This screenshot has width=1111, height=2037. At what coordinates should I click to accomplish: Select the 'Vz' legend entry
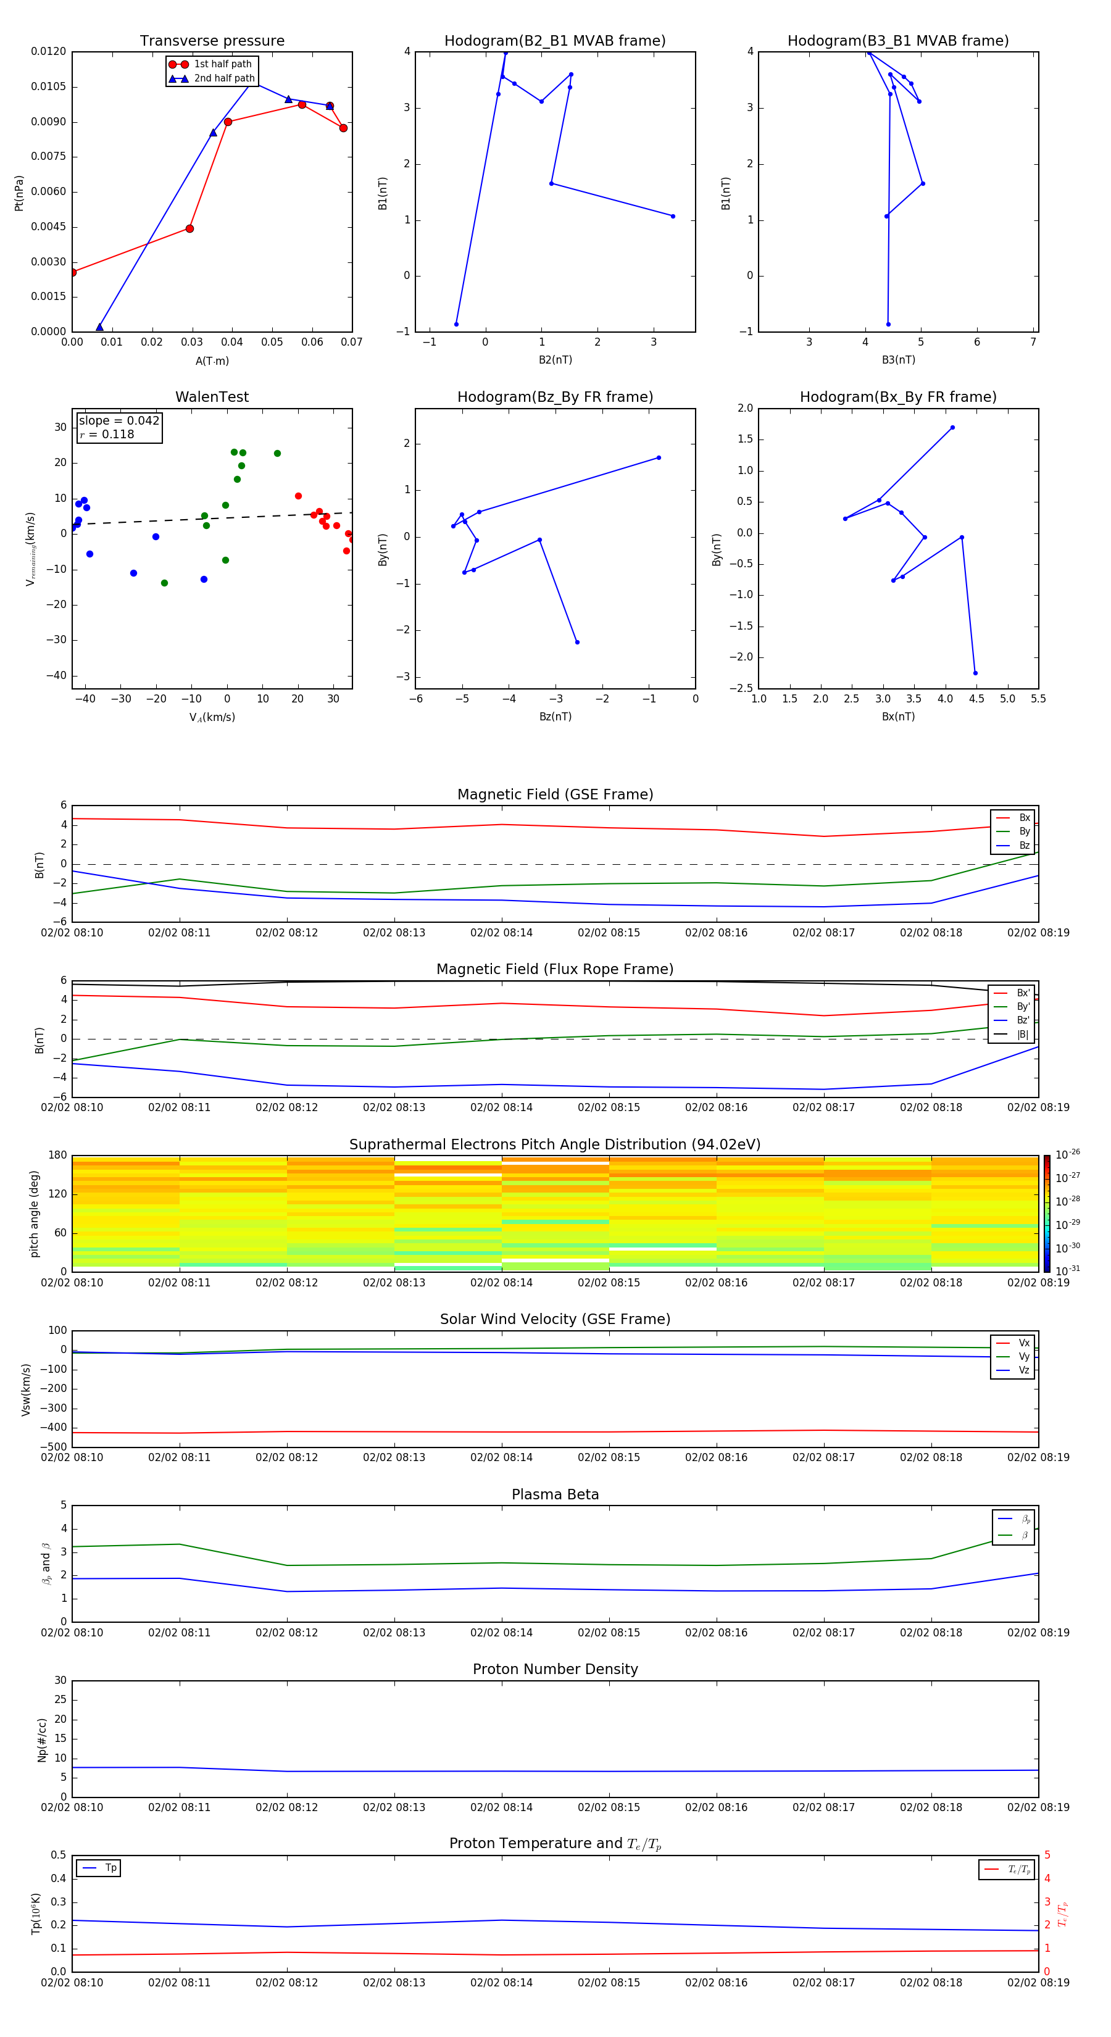coord(1013,1370)
